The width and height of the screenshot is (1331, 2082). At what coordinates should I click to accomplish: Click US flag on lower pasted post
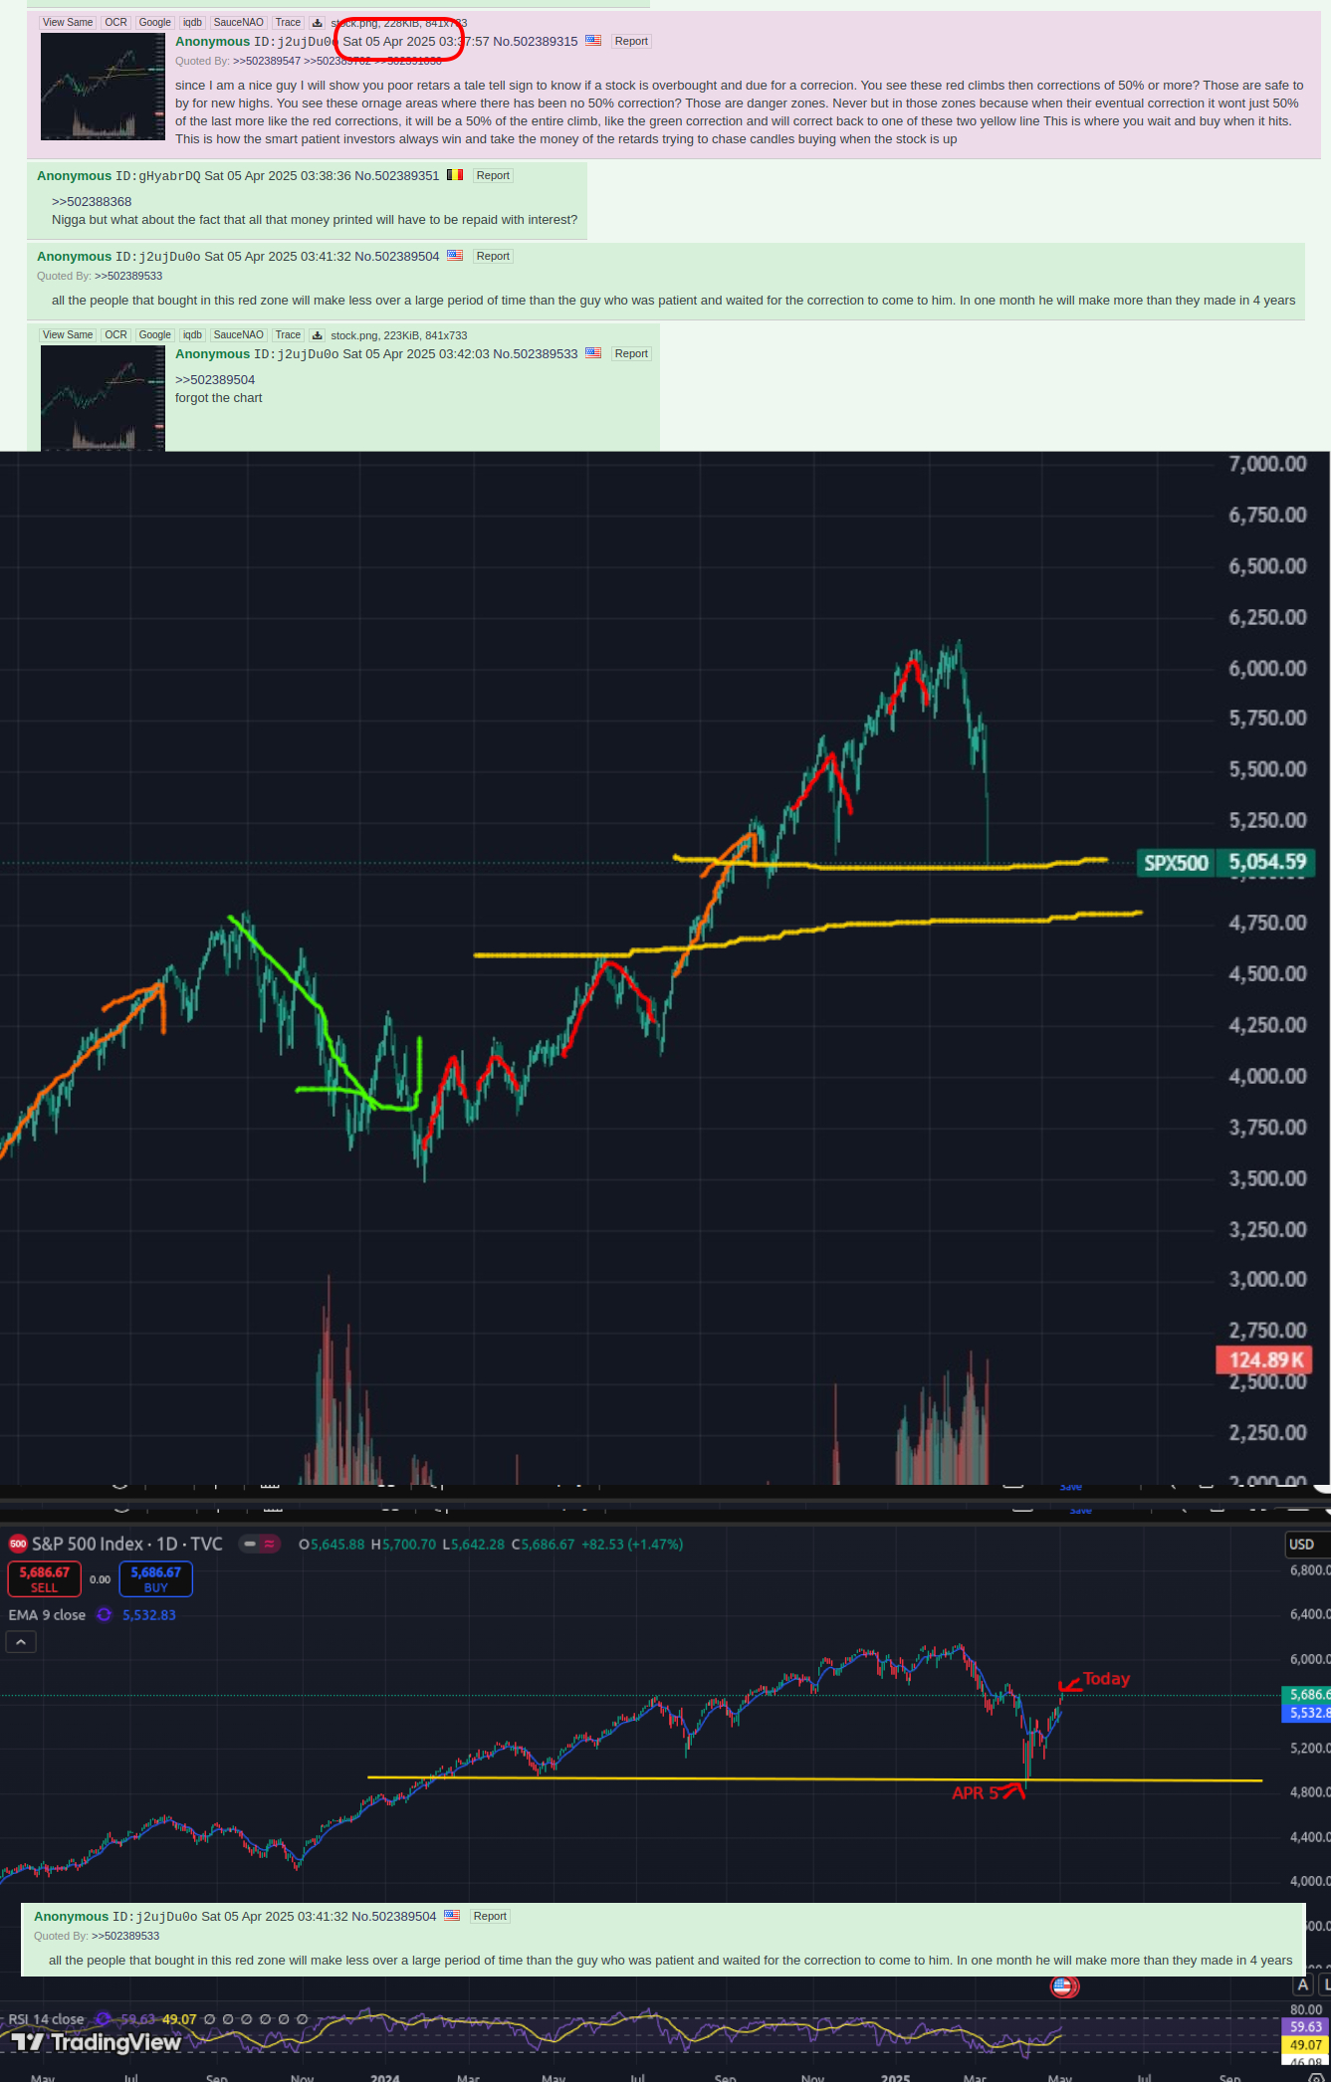[452, 1916]
